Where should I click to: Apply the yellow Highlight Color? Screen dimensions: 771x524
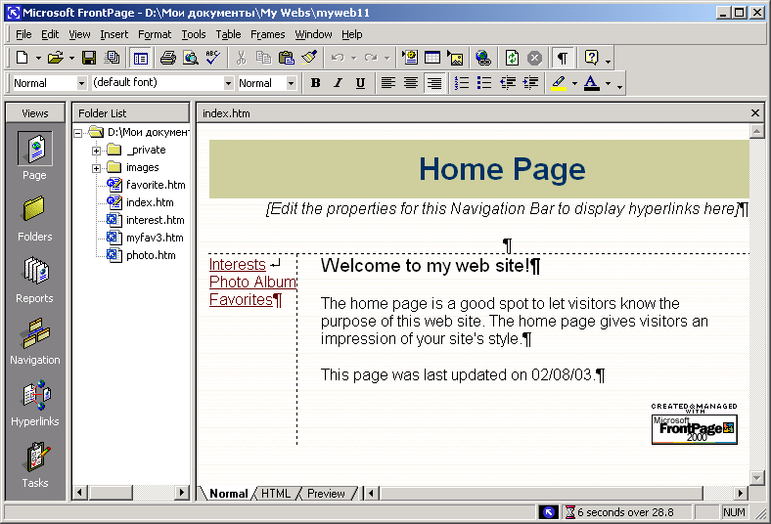coord(559,83)
